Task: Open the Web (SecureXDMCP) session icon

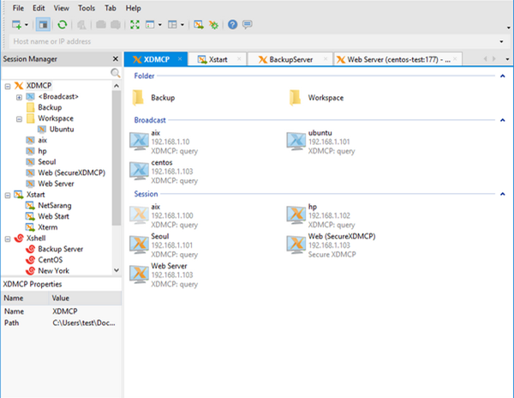Action: (296, 243)
